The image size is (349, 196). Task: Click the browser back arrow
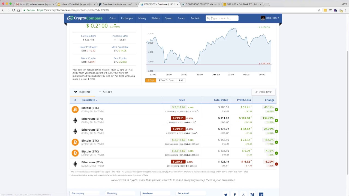(3, 10)
